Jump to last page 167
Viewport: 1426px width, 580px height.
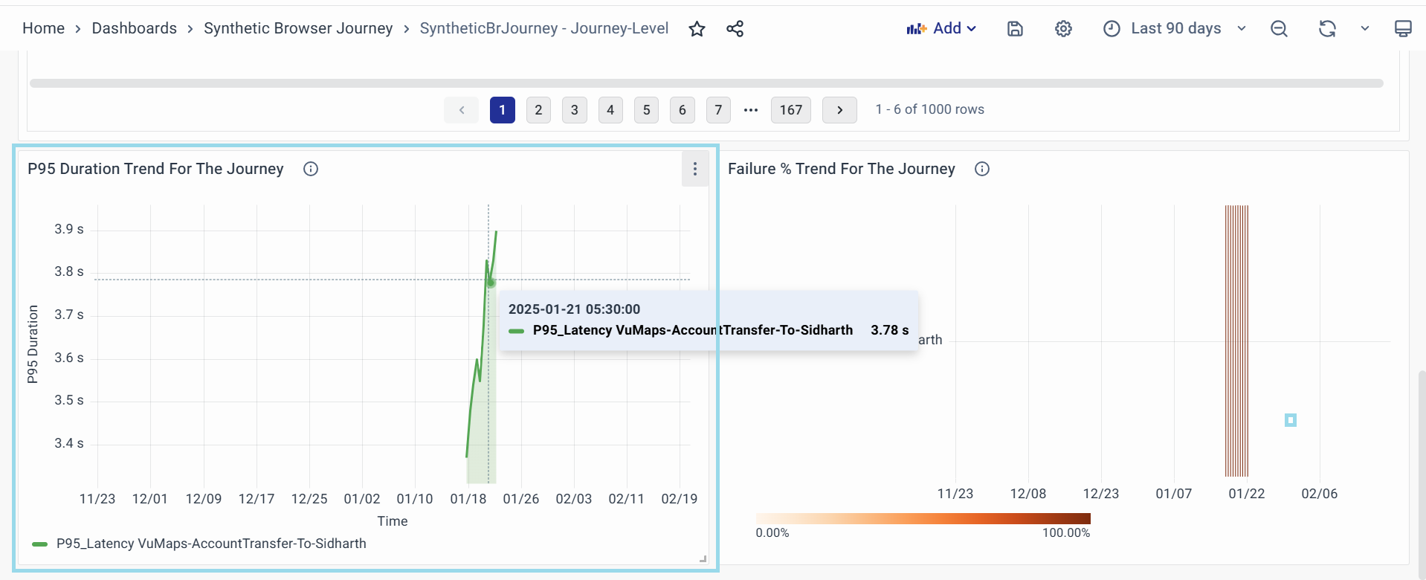pos(790,110)
